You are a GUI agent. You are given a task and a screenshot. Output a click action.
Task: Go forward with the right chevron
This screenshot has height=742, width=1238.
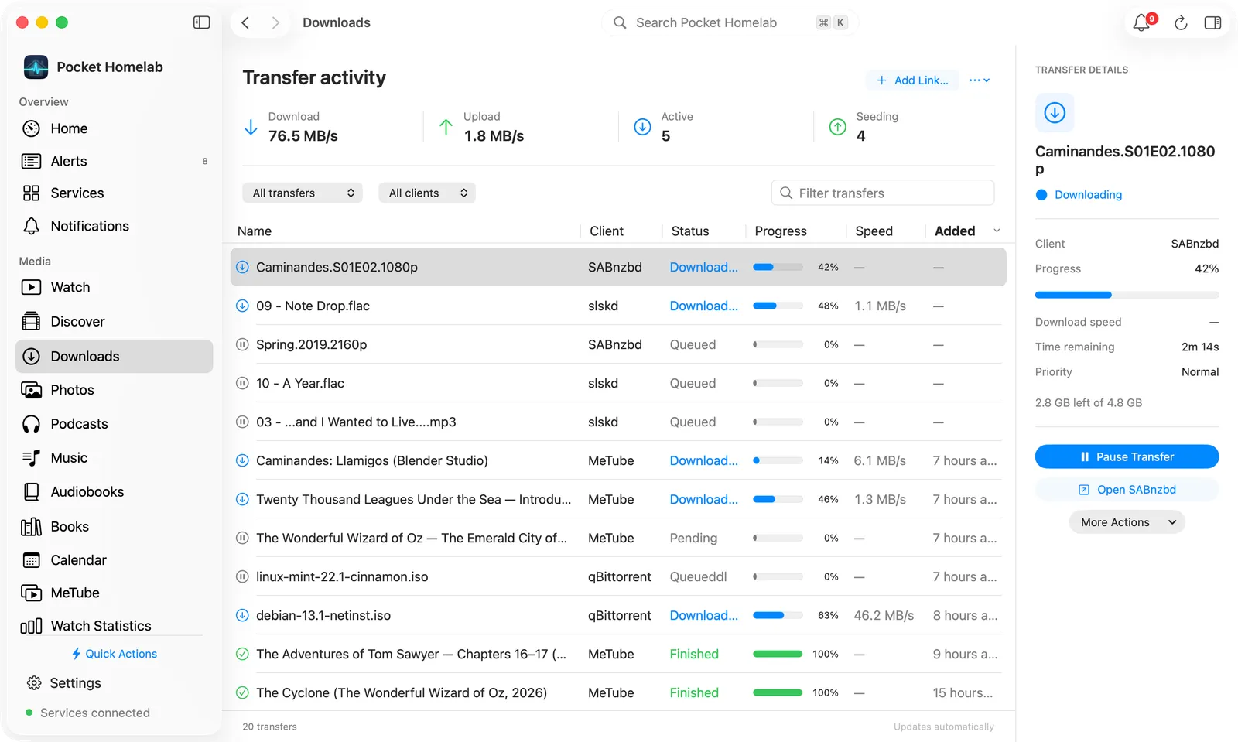[x=275, y=22]
